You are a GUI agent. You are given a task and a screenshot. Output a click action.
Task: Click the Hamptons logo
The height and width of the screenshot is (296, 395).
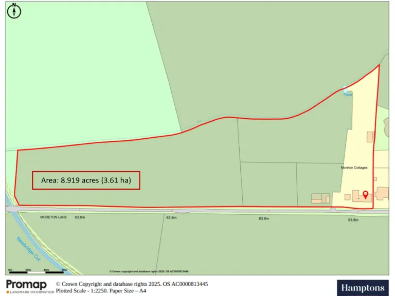pyautogui.click(x=363, y=288)
